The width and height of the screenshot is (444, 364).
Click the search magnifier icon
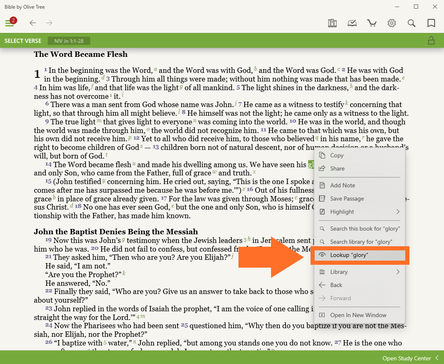[x=411, y=23]
